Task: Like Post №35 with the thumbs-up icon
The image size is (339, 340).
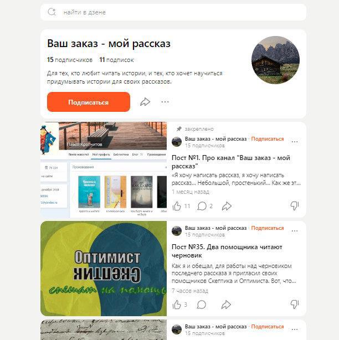Action: [x=177, y=305]
